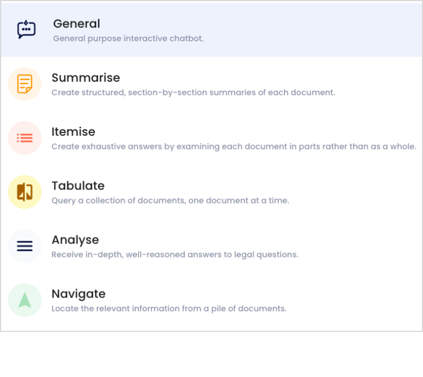
Task: Click the Analyse three-lines icon
Action: 24,246
